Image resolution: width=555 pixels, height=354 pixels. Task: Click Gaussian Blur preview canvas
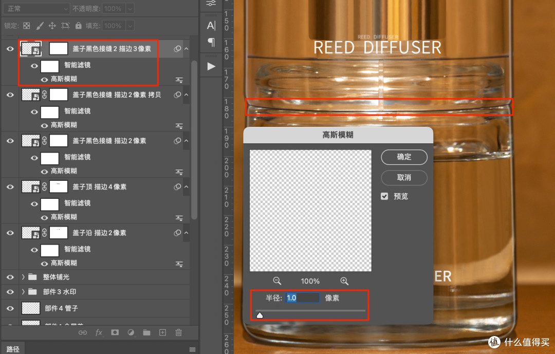(310, 211)
